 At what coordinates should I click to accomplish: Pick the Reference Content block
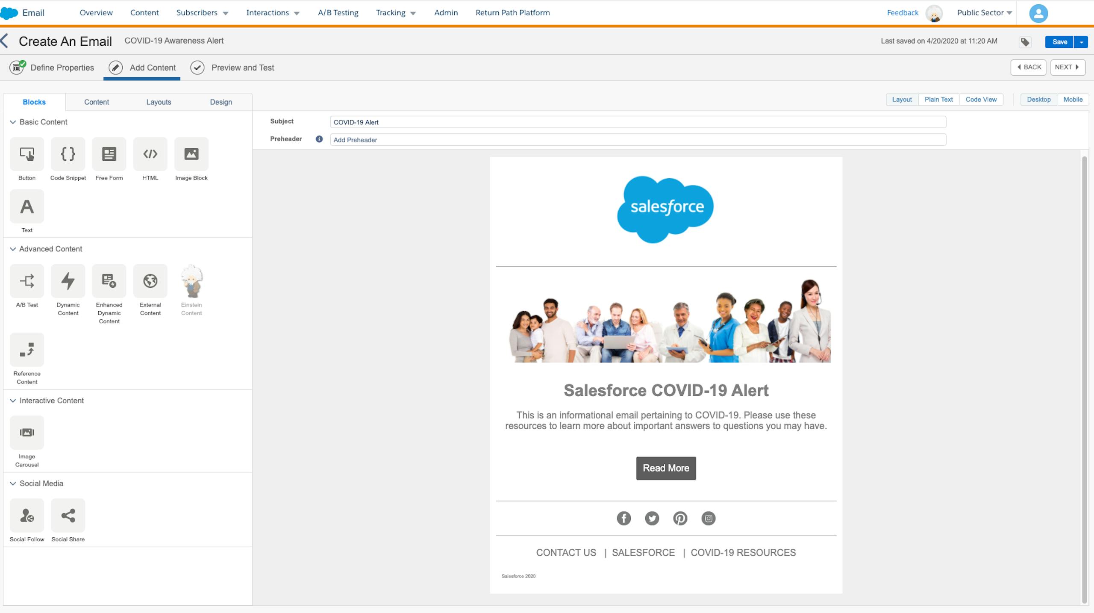(27, 350)
